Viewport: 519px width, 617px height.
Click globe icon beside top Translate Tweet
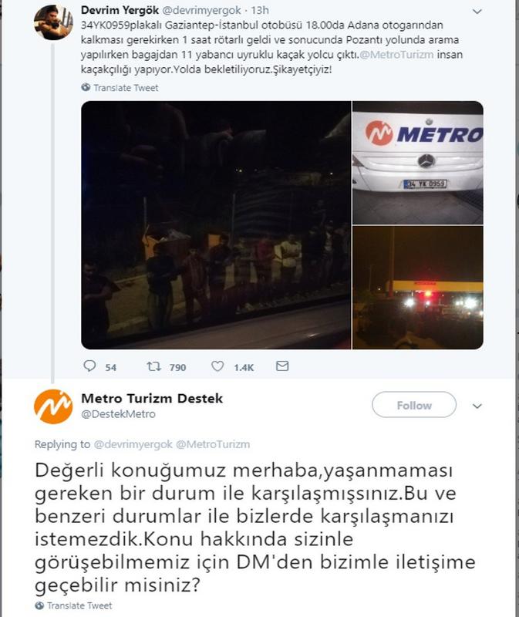86,87
